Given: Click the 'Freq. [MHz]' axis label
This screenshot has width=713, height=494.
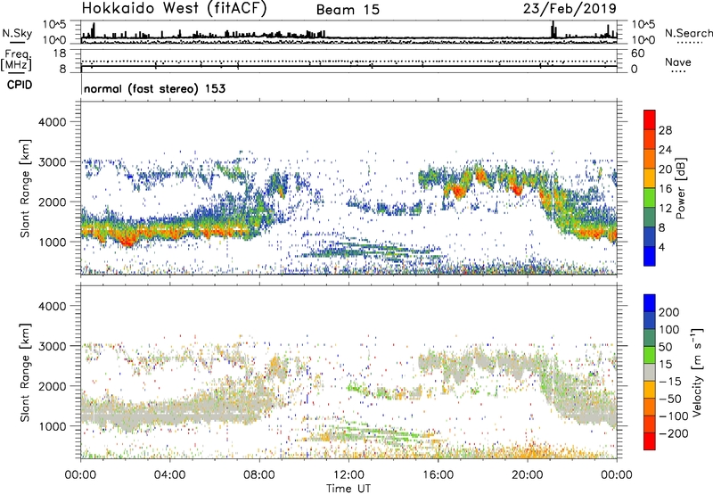Looking at the screenshot, I should pyautogui.click(x=16, y=61).
